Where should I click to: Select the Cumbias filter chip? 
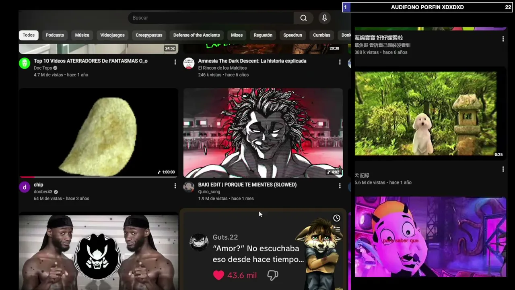pyautogui.click(x=321, y=35)
